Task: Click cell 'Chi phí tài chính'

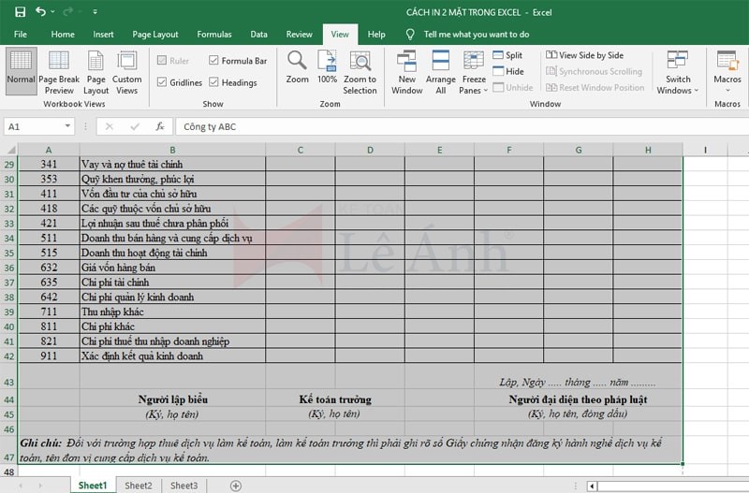Action: click(x=172, y=283)
